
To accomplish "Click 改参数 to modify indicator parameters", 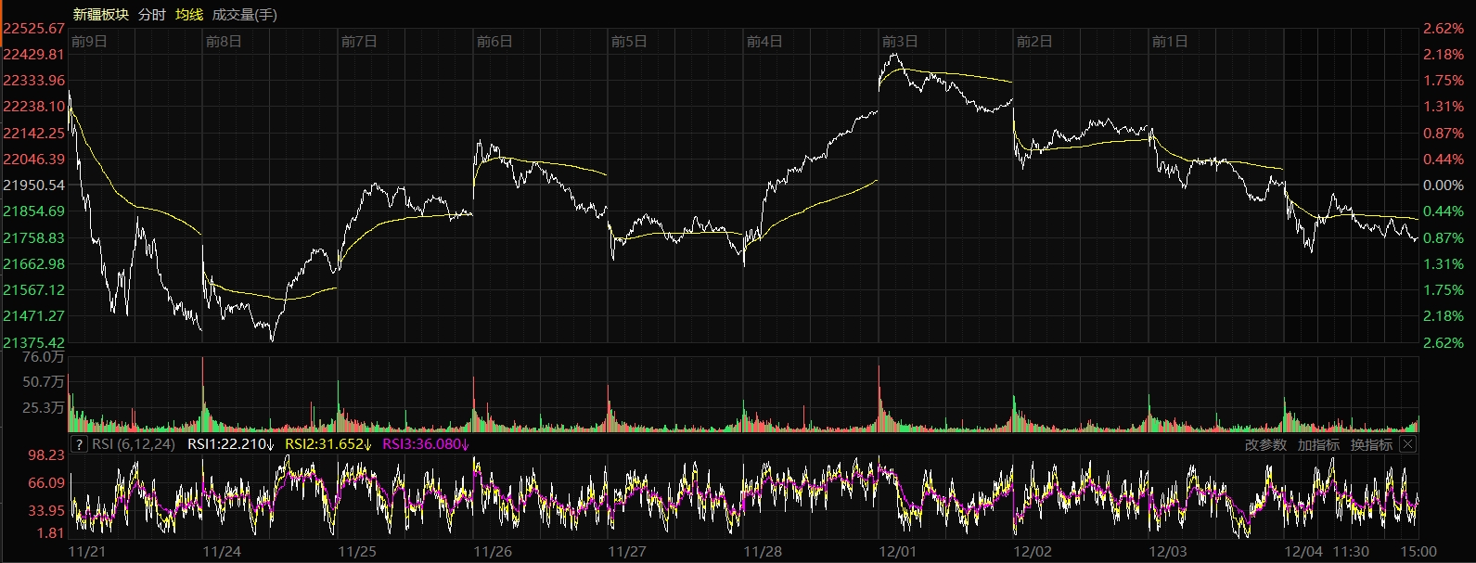I will (x=1265, y=445).
